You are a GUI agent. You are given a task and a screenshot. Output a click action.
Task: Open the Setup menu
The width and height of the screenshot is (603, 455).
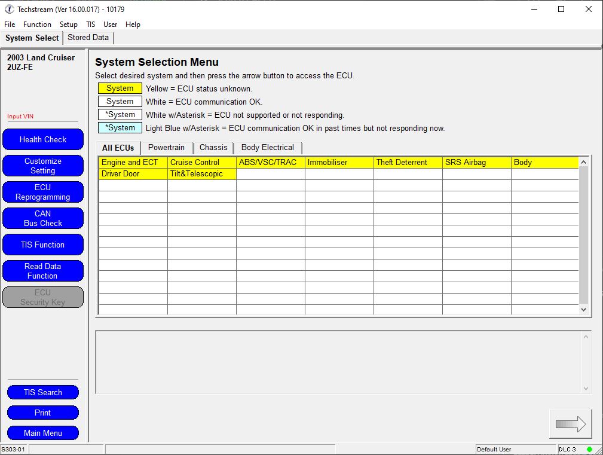pyautogui.click(x=69, y=25)
